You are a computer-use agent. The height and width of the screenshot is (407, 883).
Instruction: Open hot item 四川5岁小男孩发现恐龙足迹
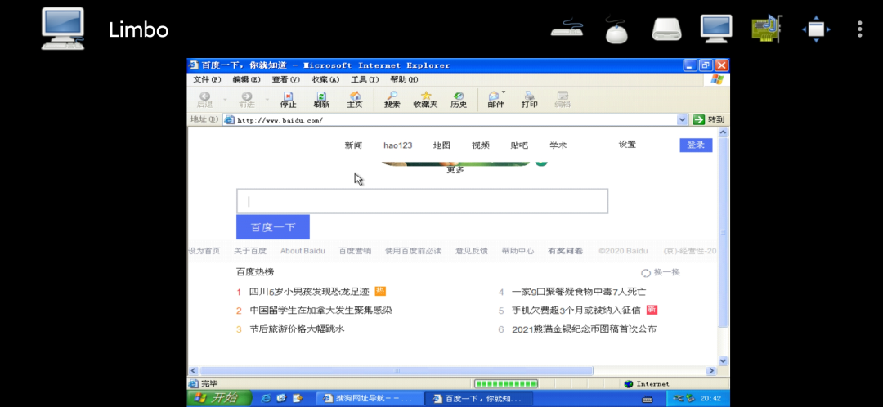point(310,292)
